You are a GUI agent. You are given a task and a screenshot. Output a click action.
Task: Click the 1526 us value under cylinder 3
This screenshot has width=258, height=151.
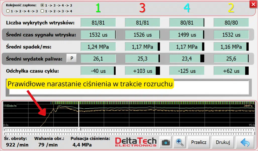(142, 35)
